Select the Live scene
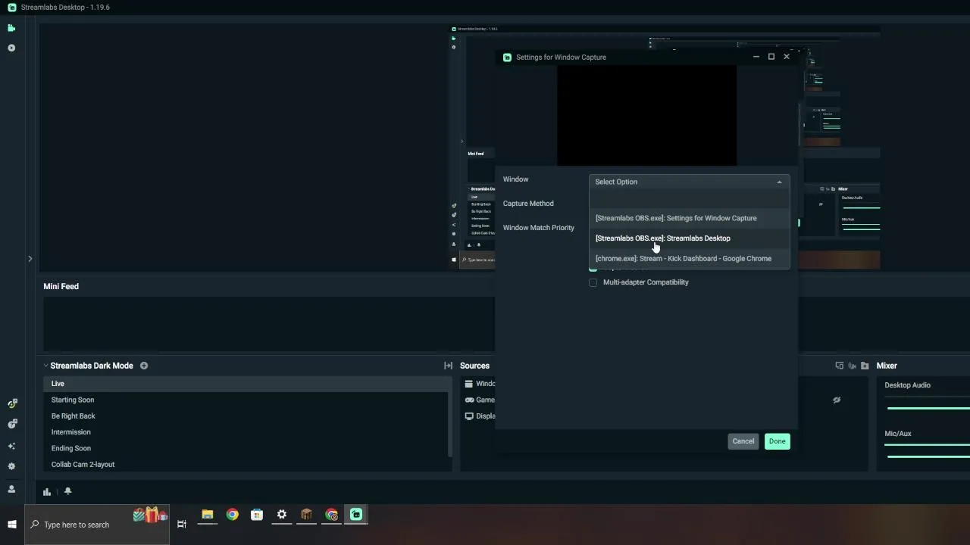 tap(246, 384)
